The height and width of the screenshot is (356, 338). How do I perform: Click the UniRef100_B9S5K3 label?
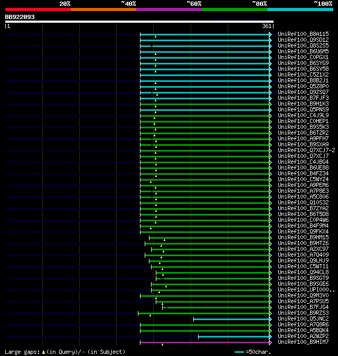point(303,127)
